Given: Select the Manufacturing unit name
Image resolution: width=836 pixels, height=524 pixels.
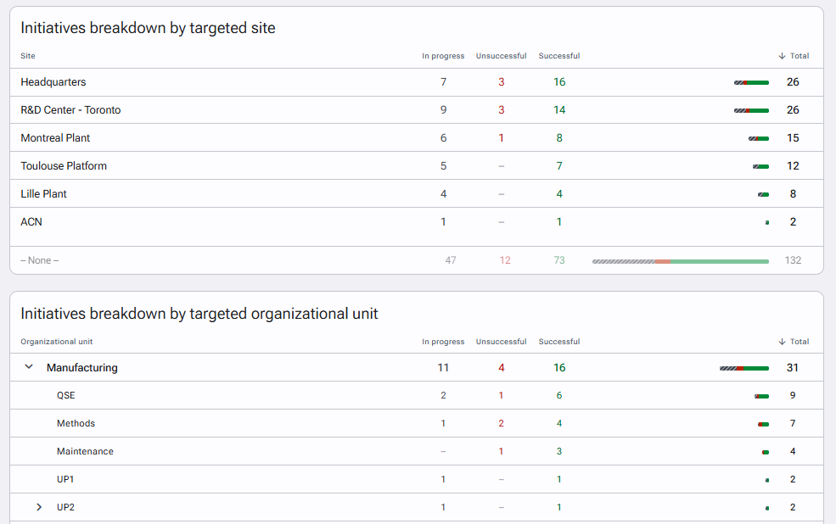Looking at the screenshot, I should (82, 367).
